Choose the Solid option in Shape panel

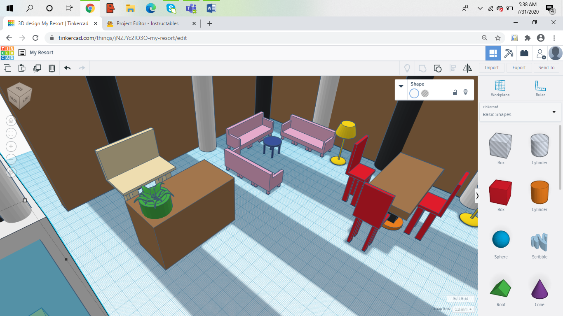(x=414, y=93)
